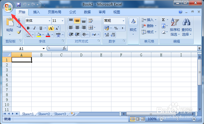Apply borders using the border icon
204x124 pixels.
(x=28, y=35)
